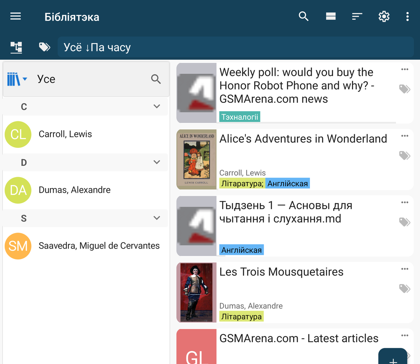This screenshot has height=364, width=420.
Task: Open the tags filter icon
Action: (x=45, y=47)
